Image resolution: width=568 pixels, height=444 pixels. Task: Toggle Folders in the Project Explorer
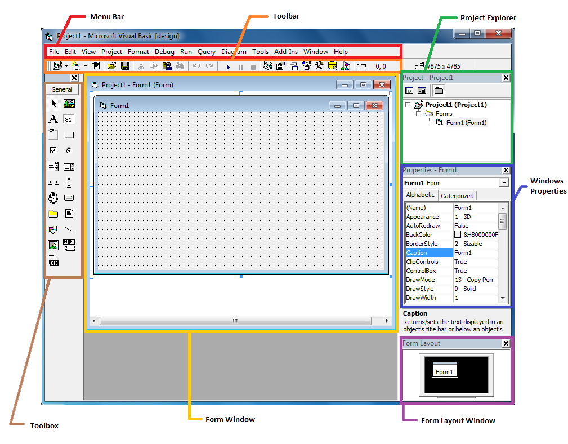pyautogui.click(x=439, y=91)
